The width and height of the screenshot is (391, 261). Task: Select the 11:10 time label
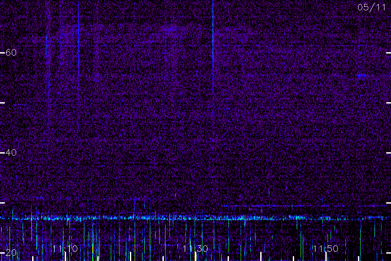pos(65,248)
